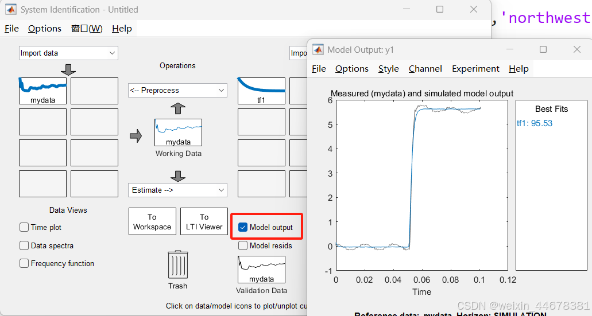The image size is (592, 316).
Task: Open the 窗口(W) window menu
Action: pyautogui.click(x=87, y=29)
